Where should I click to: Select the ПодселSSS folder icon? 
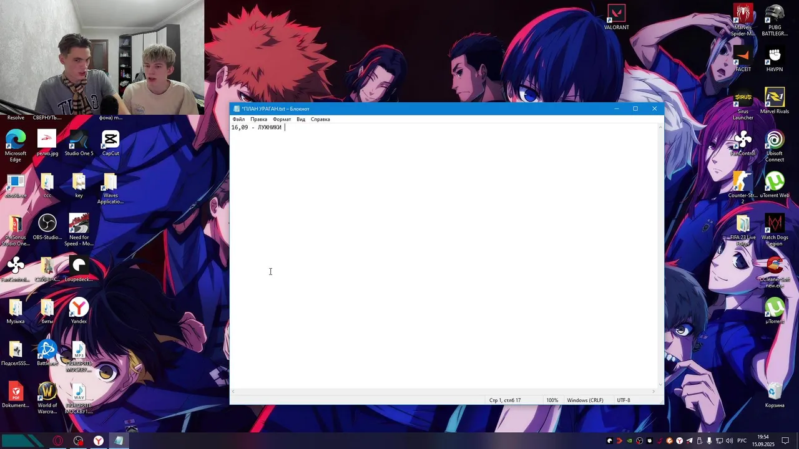tap(16, 353)
